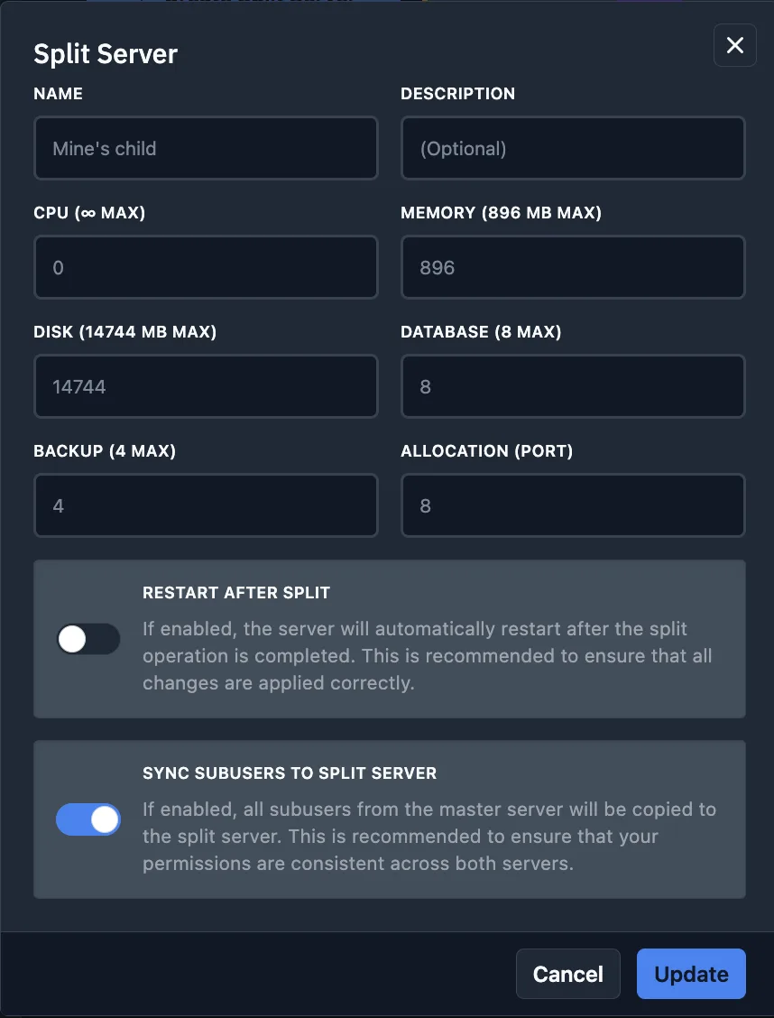Focus the Disk input showing 14744

pos(206,386)
